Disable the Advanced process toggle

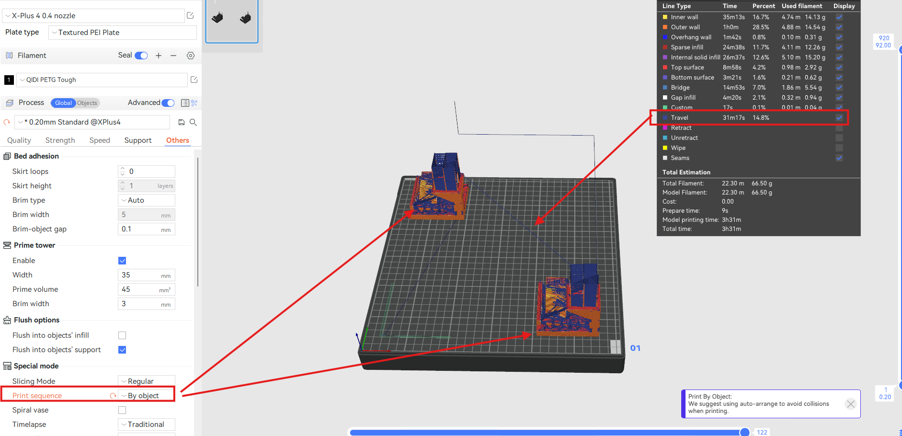click(x=168, y=103)
